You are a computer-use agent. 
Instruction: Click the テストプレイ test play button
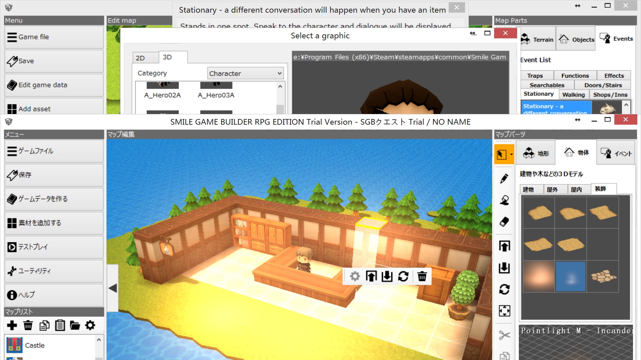pos(54,247)
